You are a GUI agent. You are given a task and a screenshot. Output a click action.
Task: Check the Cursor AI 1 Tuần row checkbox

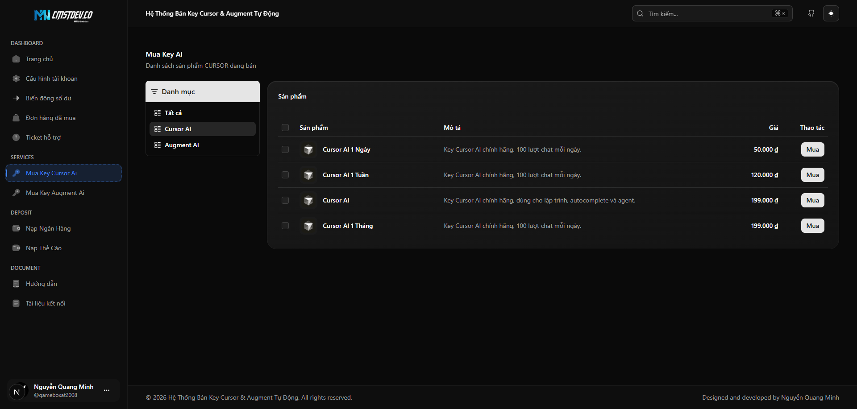(x=285, y=175)
